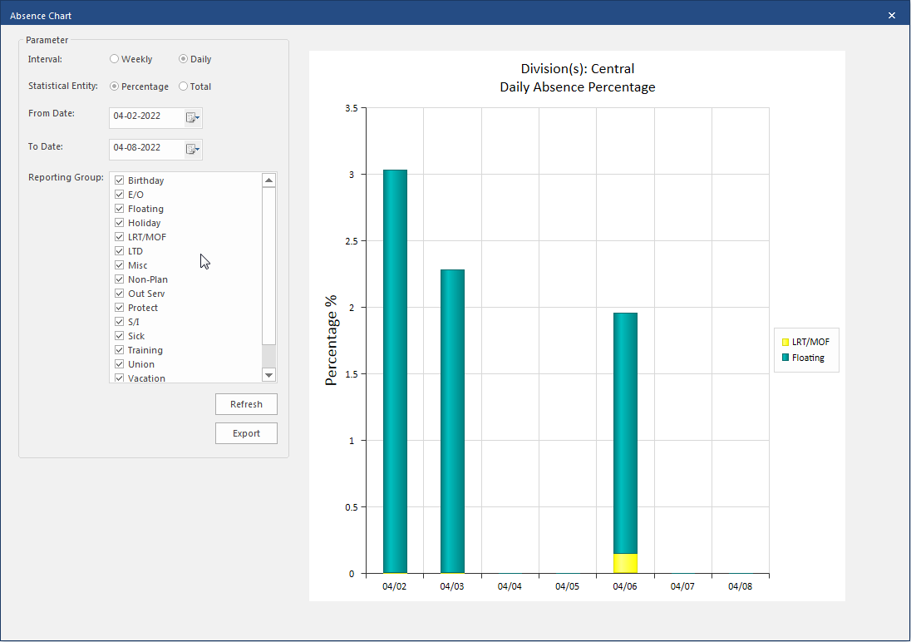
Task: Uncheck the LRT/MOF reporting group
Action: (120, 237)
